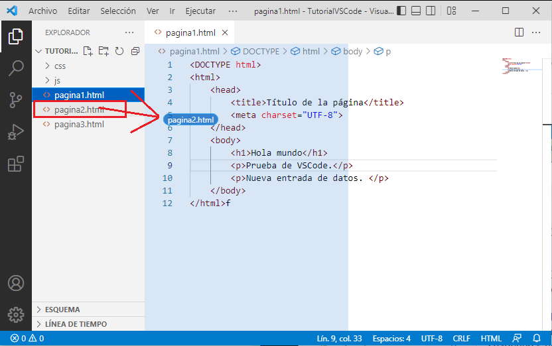
Task: Expand the js folder
Action: click(88, 80)
